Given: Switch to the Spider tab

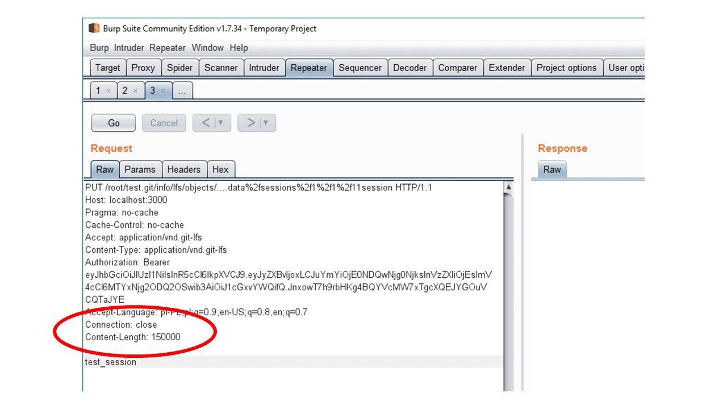Looking at the screenshot, I should click(179, 68).
